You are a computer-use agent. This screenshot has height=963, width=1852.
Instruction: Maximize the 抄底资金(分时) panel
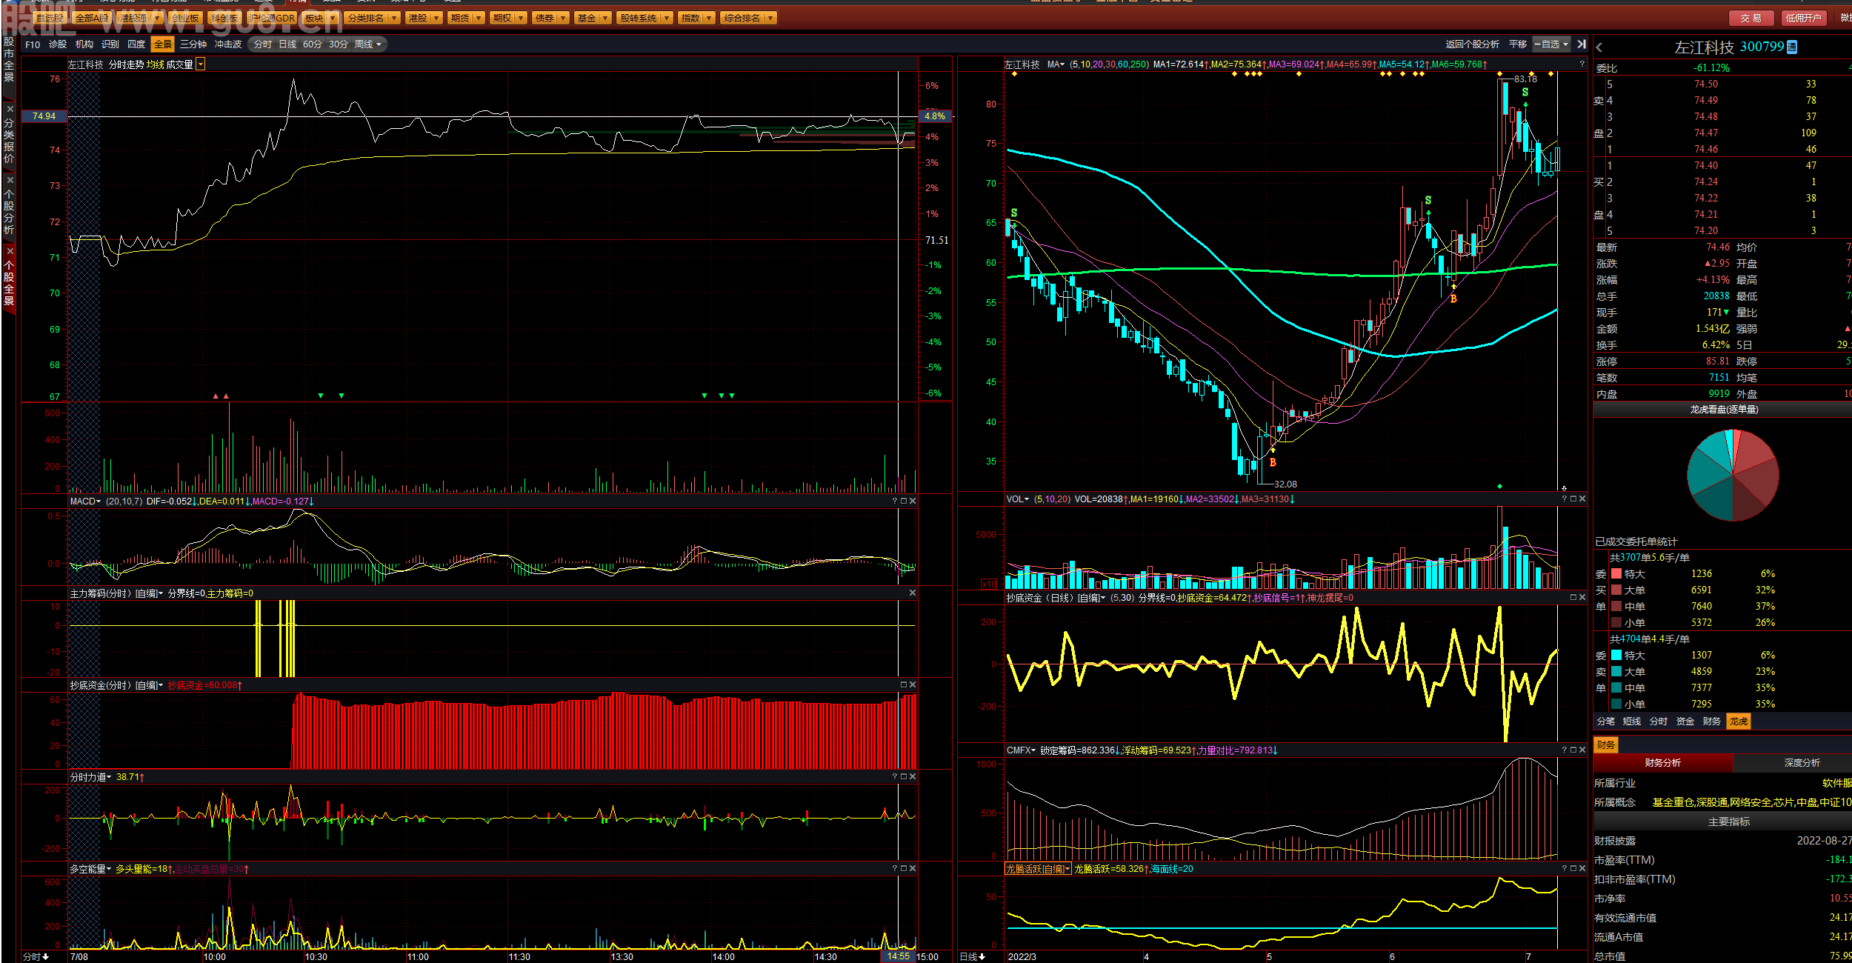[904, 685]
